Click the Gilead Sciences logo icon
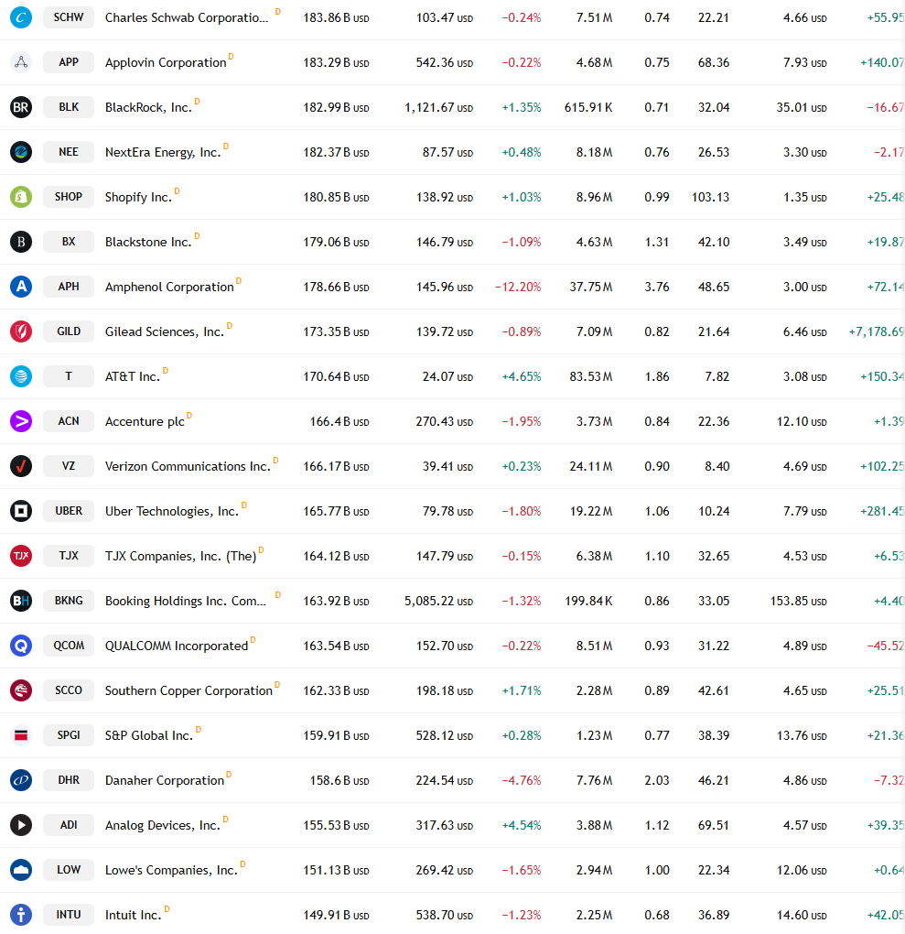The width and height of the screenshot is (905, 934). [x=21, y=331]
